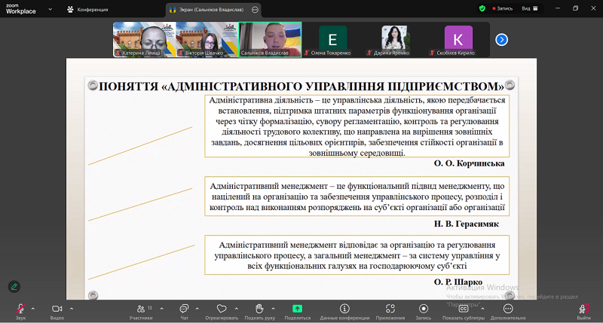Click the Адміністративна діяльність definition box
This screenshot has height=323, width=603.
pyautogui.click(x=357, y=126)
